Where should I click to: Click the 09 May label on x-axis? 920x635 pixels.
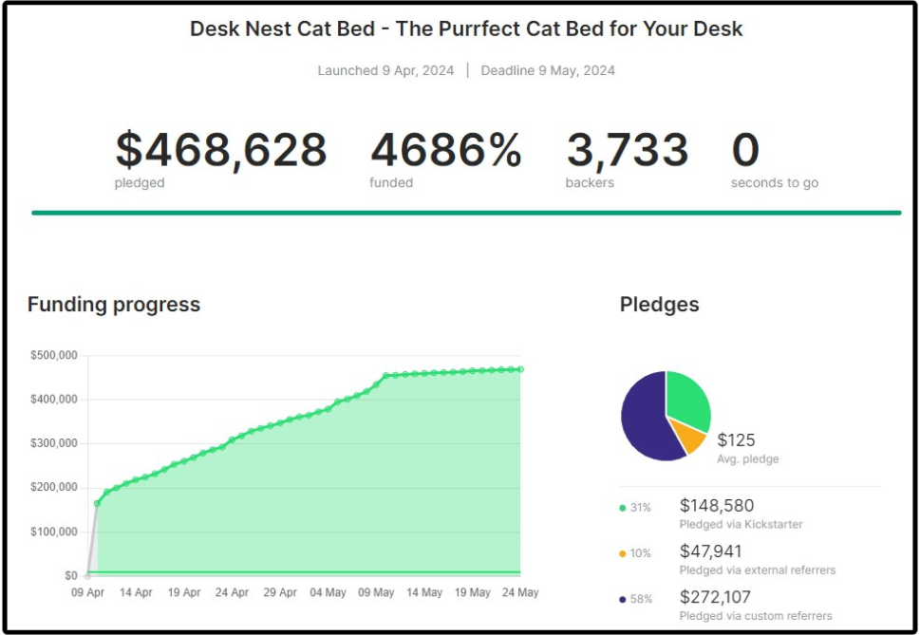[376, 592]
